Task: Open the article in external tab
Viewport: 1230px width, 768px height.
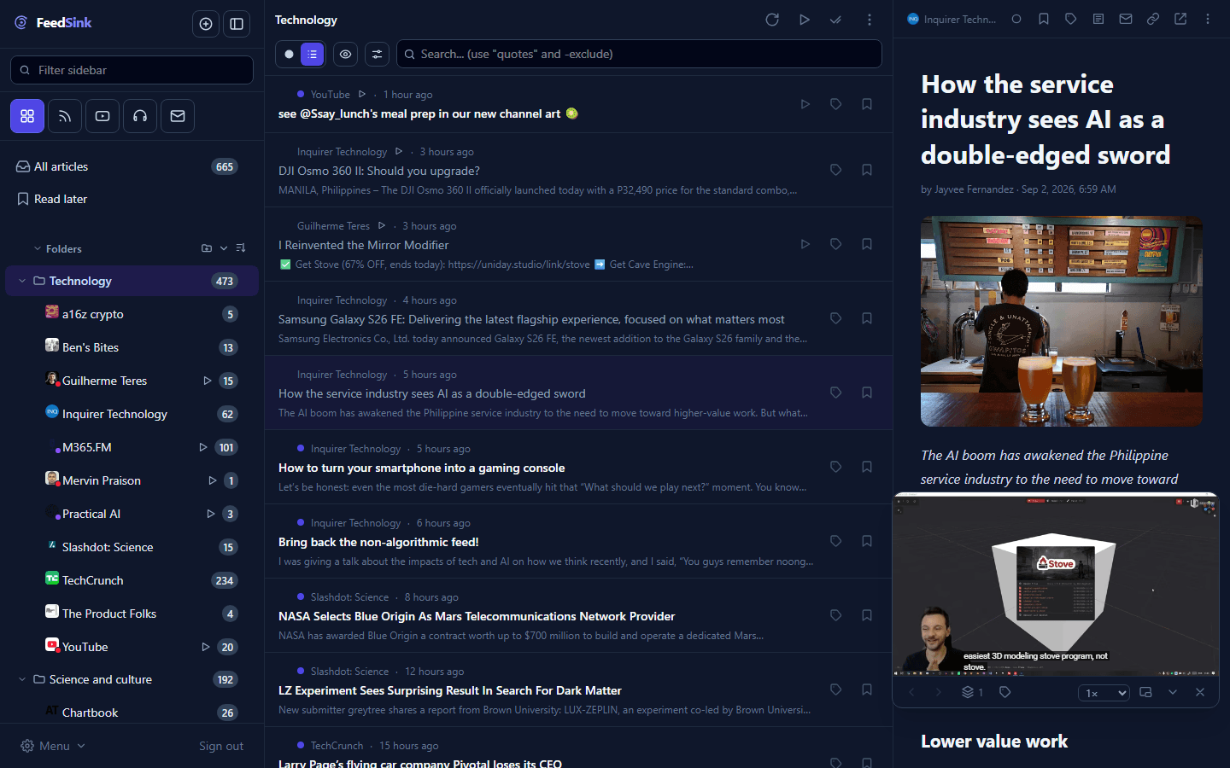Action: tap(1180, 19)
